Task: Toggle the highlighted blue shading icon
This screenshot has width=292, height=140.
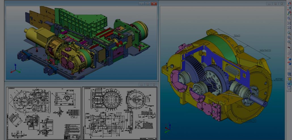Action: (289, 83)
